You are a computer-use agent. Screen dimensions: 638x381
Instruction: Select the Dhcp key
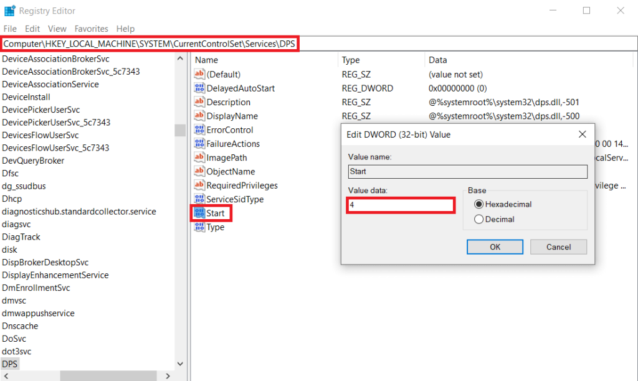click(x=12, y=199)
